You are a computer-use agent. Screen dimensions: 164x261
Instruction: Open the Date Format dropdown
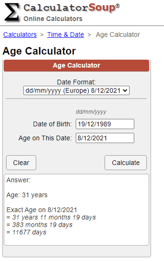77,91
